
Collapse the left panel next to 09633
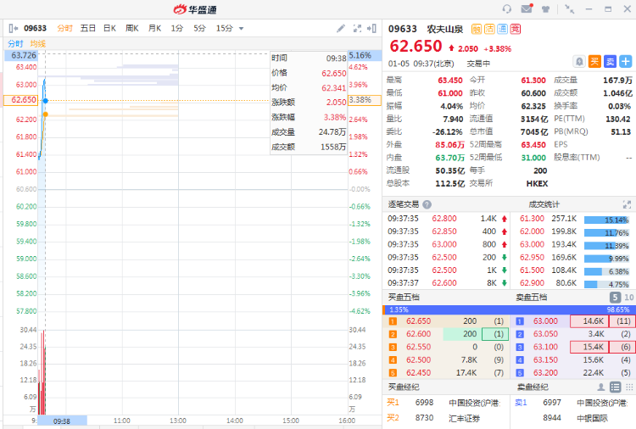point(13,28)
